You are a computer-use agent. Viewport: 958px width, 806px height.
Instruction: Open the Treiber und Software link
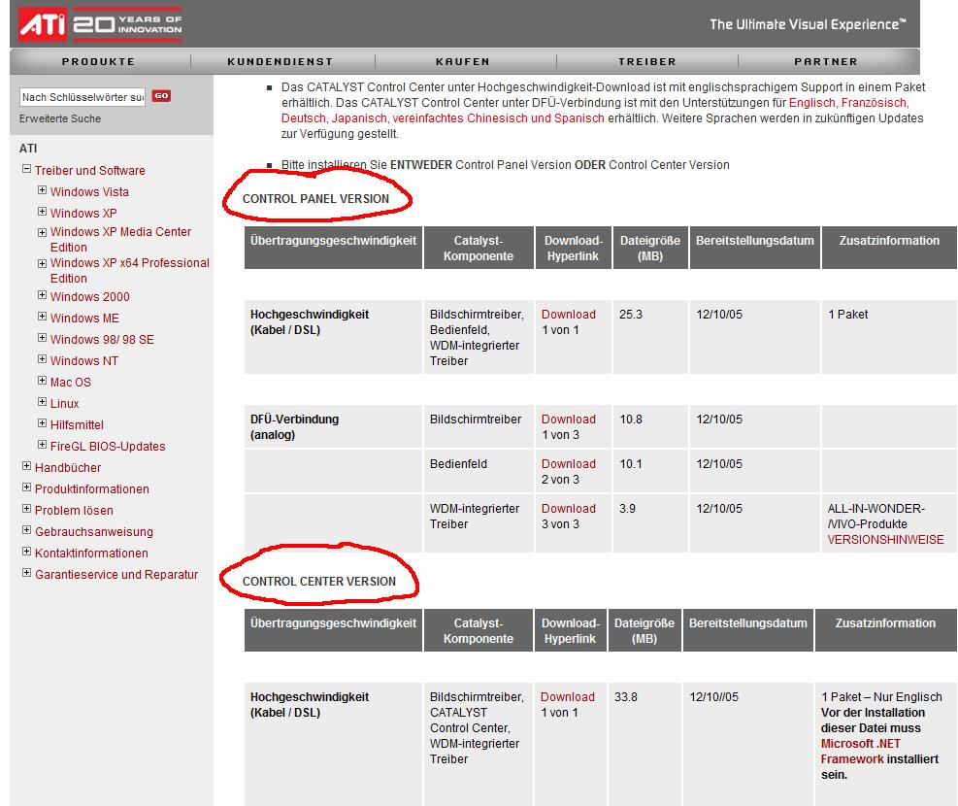pos(90,171)
